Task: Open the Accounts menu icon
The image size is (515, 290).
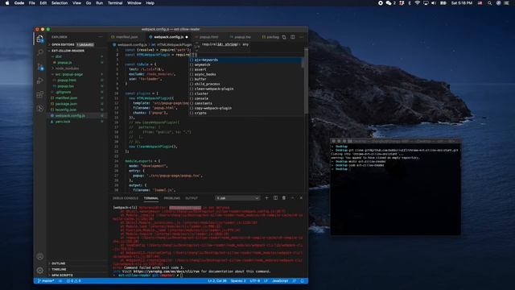Action: click(x=40, y=256)
